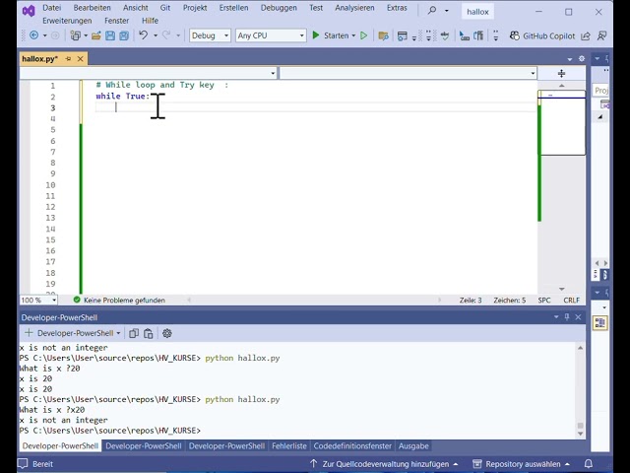Open the Bearbeiten menu

pyautogui.click(x=92, y=8)
